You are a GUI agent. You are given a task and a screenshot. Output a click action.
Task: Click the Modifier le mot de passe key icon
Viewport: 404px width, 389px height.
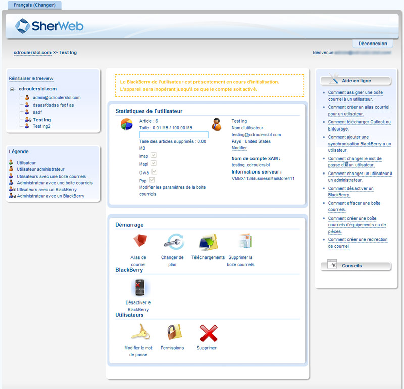click(138, 333)
